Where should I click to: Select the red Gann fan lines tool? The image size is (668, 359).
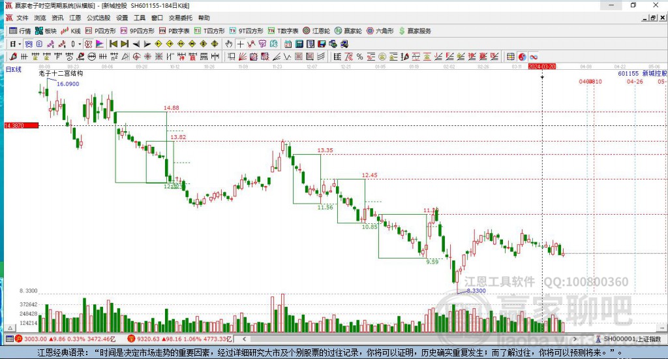[x=242, y=57]
